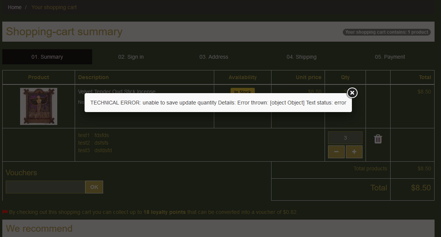Click the Velvet Tender Oud Stick Incense name
The height and width of the screenshot is (237, 441).
click(116, 91)
